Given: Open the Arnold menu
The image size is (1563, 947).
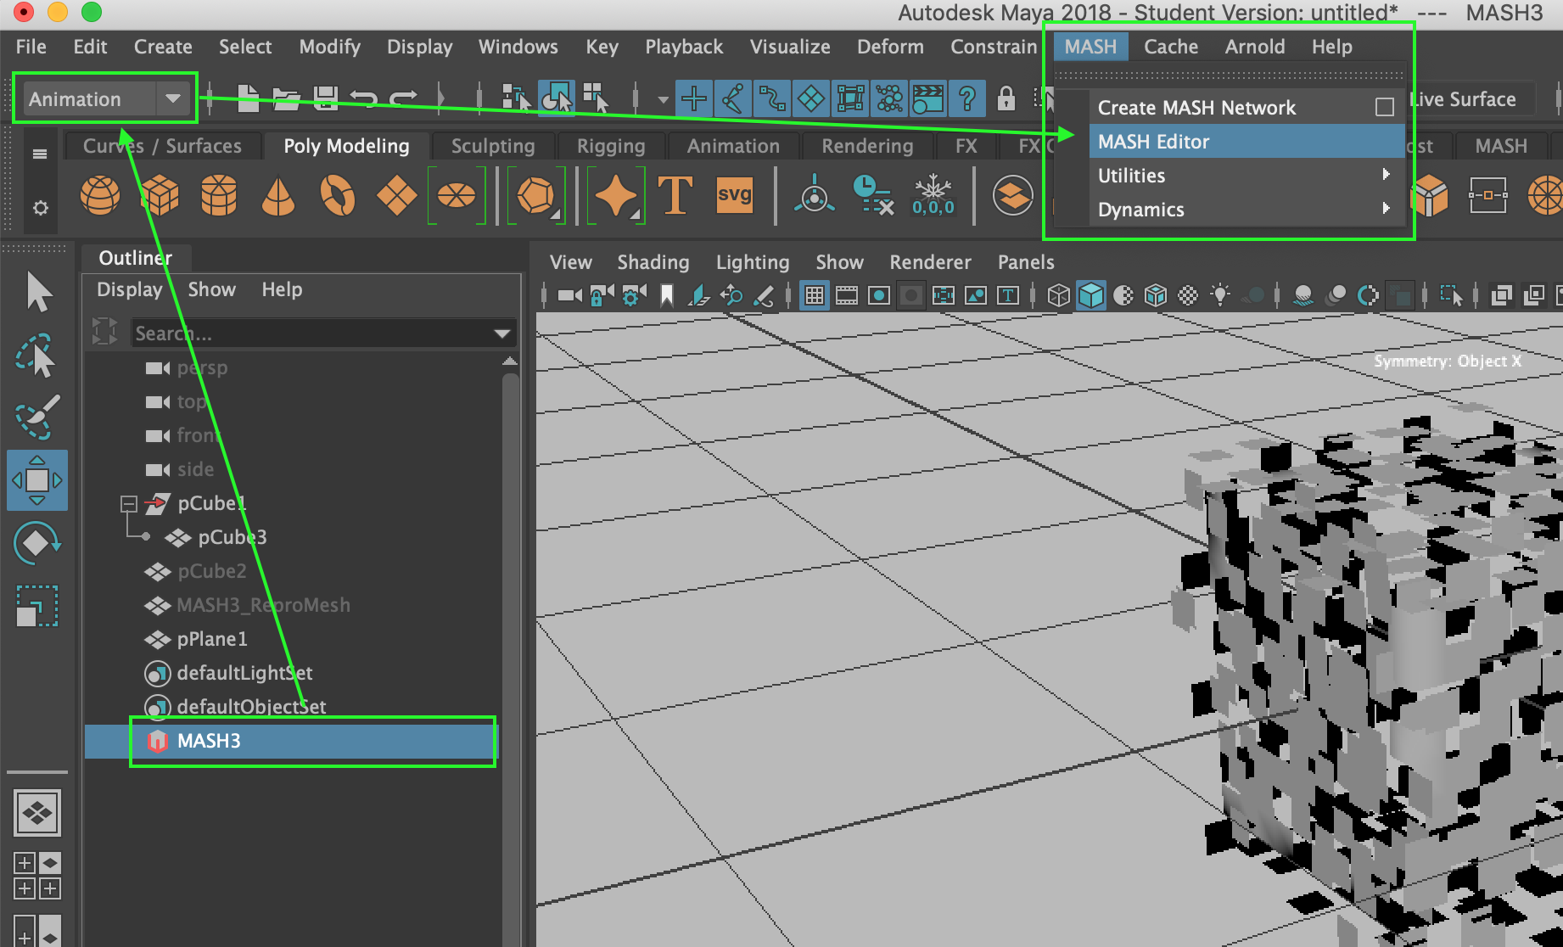Looking at the screenshot, I should 1254,47.
